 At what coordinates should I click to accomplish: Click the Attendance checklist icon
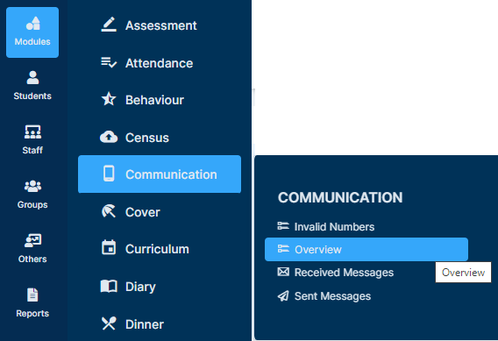coord(109,62)
